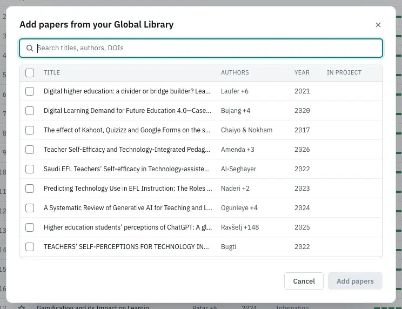
Task: Tick the Higher education students' perceptions checkbox
Action: (30, 227)
